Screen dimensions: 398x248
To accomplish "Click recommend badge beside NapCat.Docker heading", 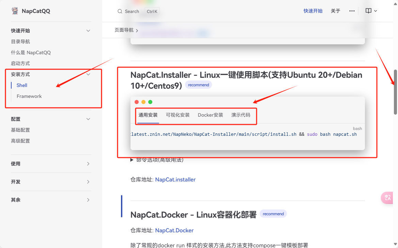I will [x=273, y=214].
